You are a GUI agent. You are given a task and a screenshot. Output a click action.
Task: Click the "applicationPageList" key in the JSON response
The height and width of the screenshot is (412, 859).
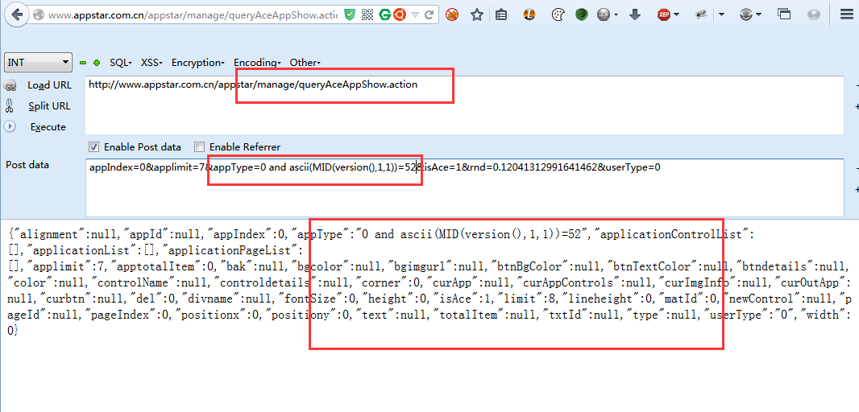[233, 250]
